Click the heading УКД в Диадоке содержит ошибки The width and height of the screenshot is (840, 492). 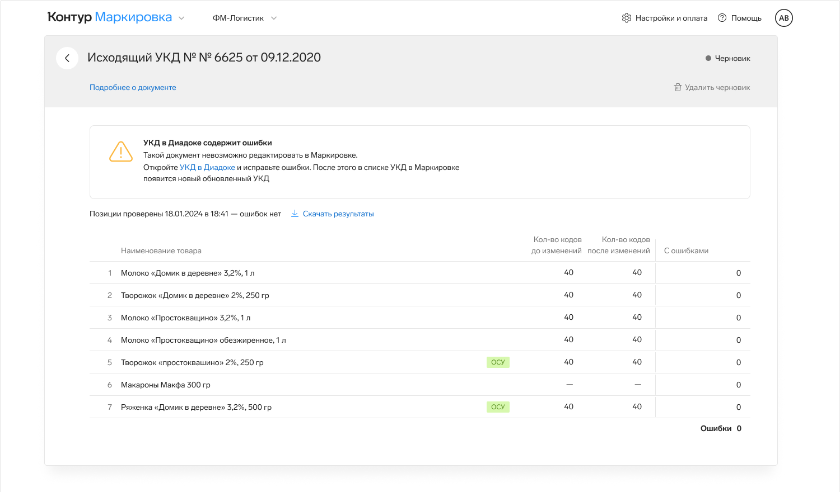tap(208, 143)
